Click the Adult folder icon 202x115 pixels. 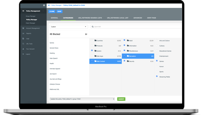(x=128, y=40)
